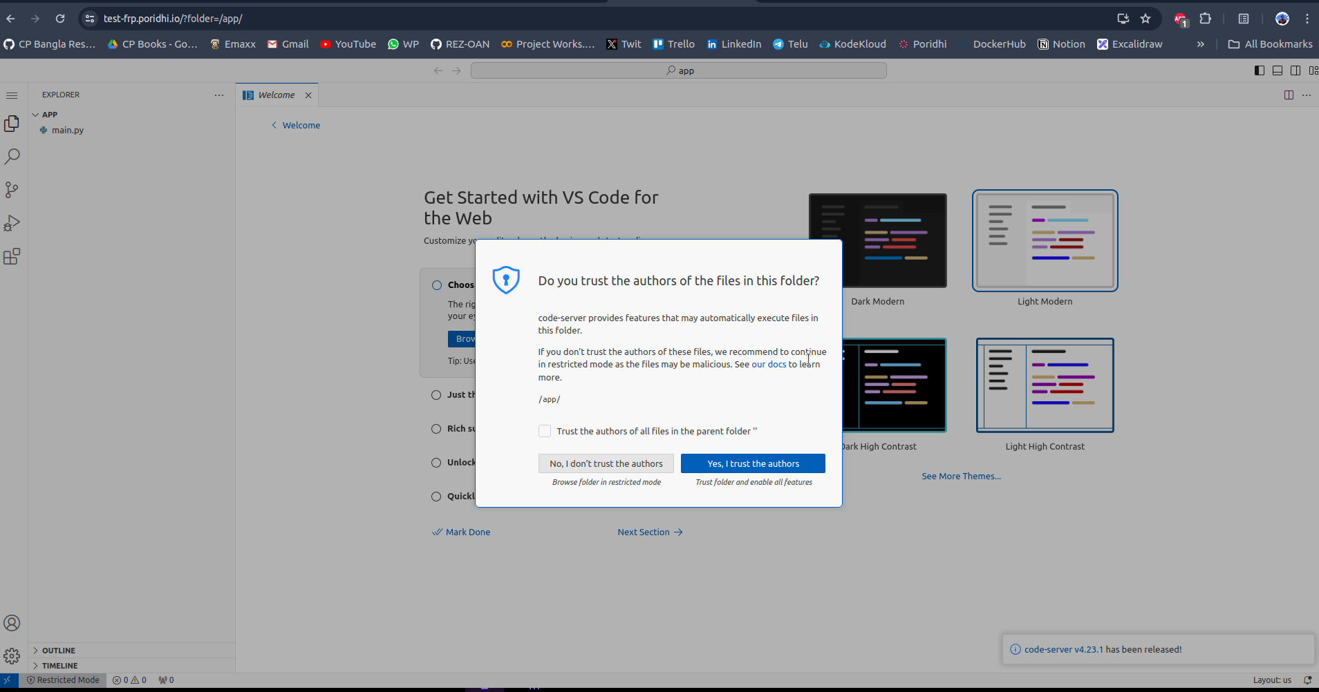Click the Manage gear icon

click(12, 655)
